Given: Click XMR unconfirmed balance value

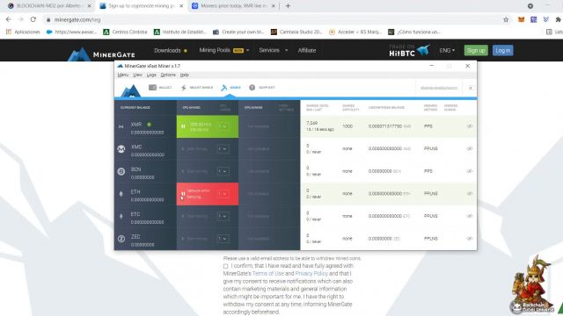Looking at the screenshot, I should [x=389, y=126].
